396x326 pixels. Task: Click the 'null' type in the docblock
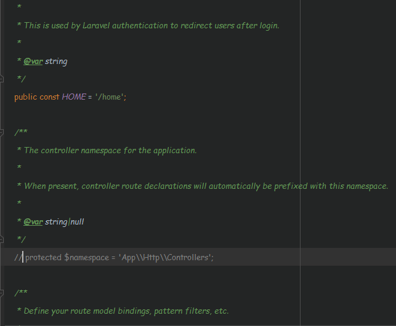77,221
